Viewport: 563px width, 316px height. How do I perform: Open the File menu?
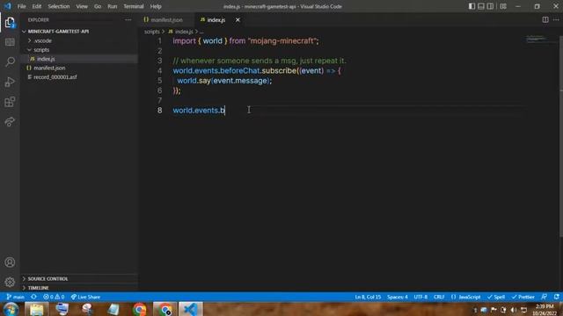click(x=21, y=6)
